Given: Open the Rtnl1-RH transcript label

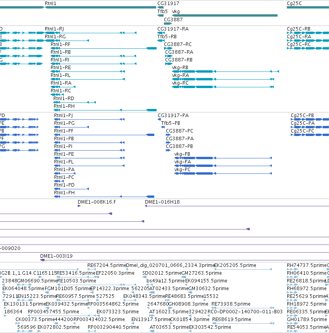Looking at the screenshot, I should 64,106.
